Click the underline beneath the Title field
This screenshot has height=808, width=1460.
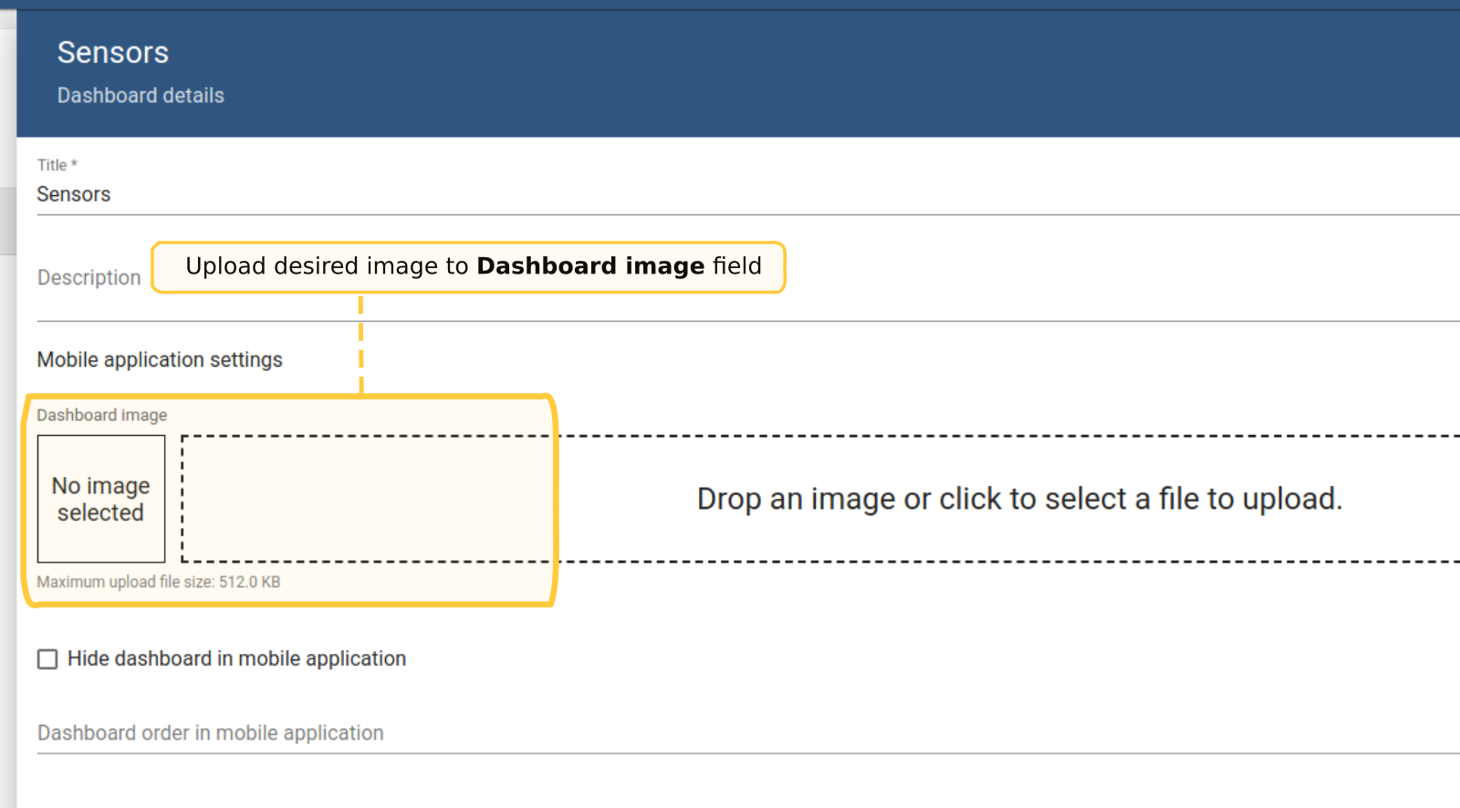point(730,215)
